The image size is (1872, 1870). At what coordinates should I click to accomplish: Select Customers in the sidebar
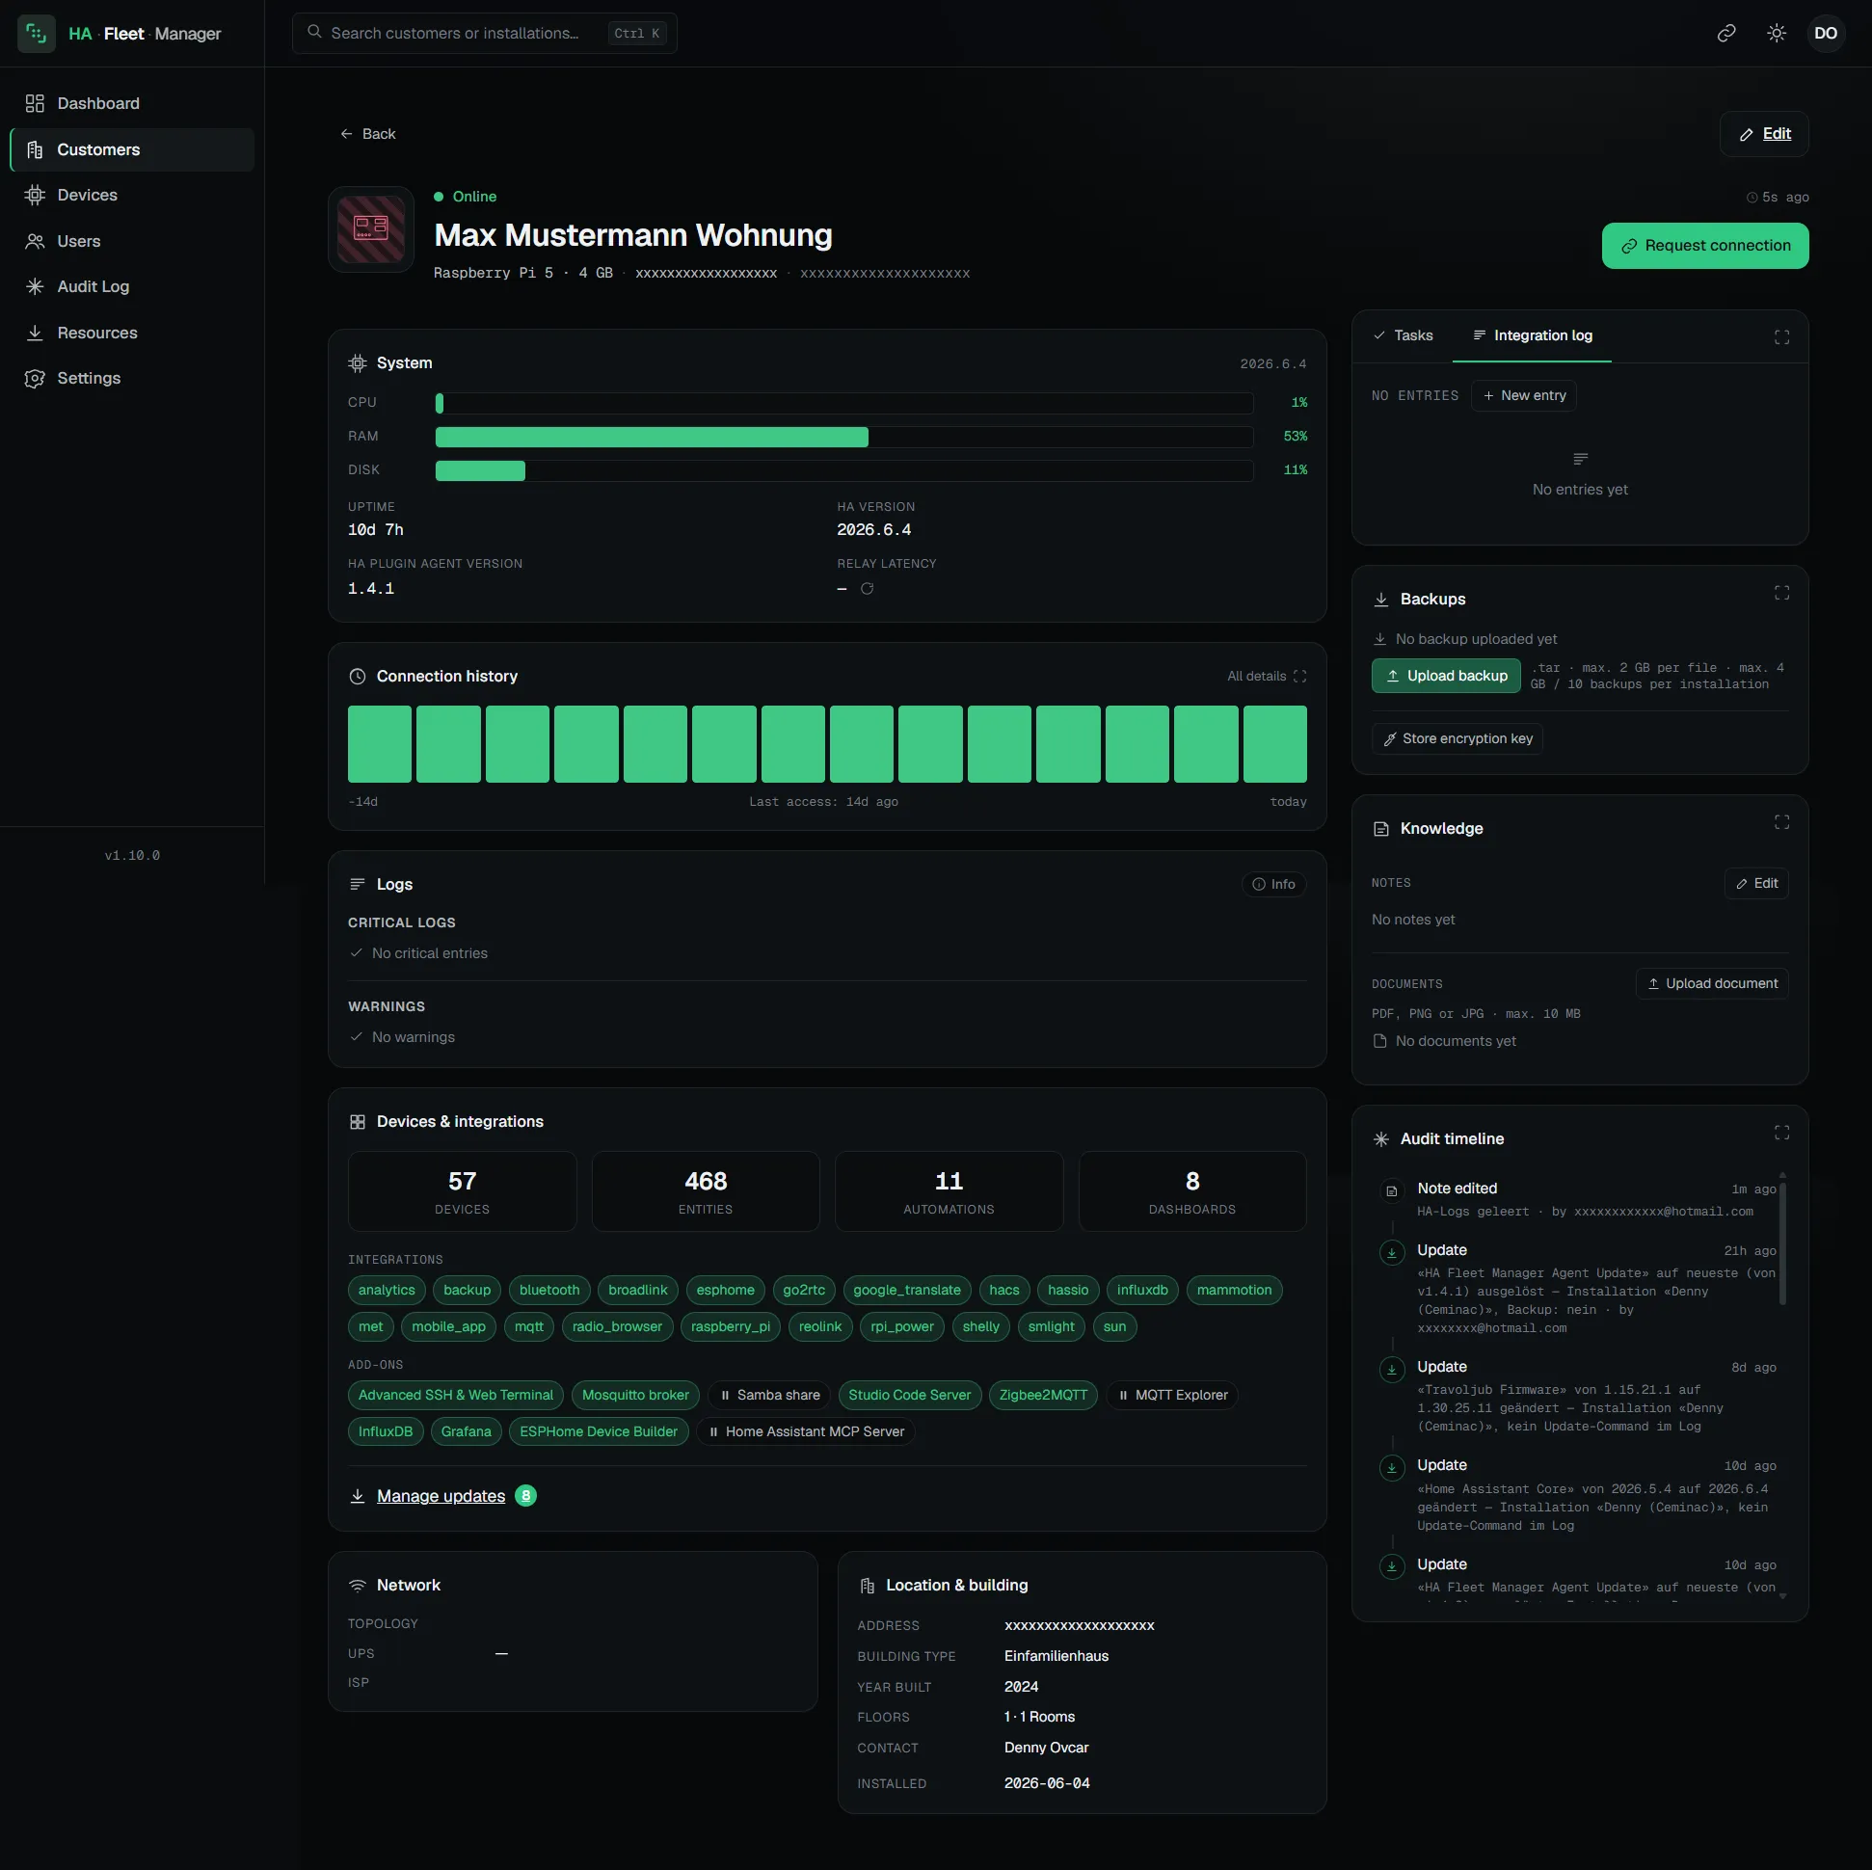(x=132, y=149)
